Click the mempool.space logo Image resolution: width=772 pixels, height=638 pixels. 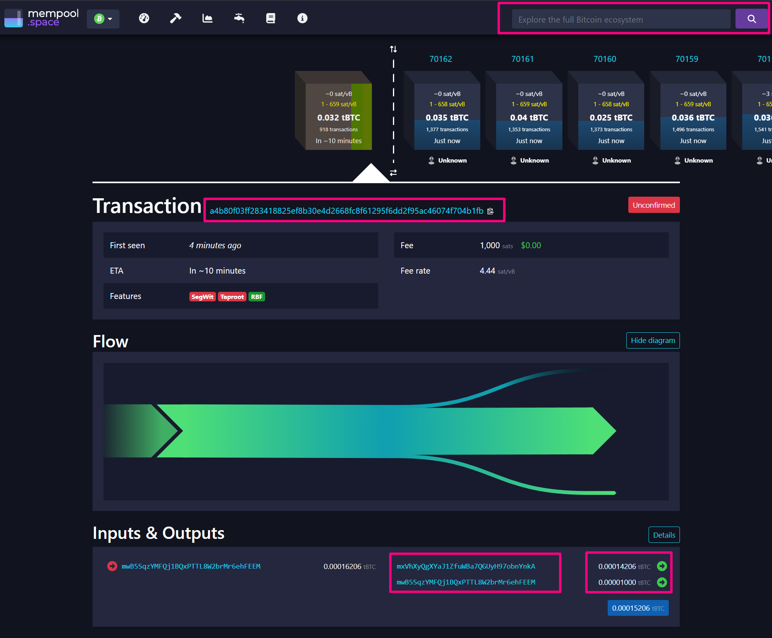pyautogui.click(x=42, y=18)
